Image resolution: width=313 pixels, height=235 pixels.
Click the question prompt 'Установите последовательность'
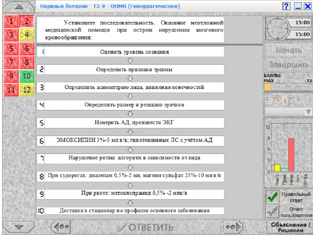point(130,30)
